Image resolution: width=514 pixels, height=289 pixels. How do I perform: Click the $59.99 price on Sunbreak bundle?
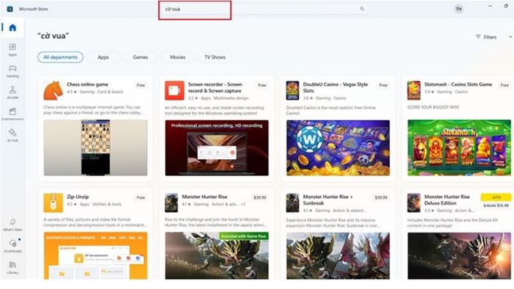click(x=381, y=197)
